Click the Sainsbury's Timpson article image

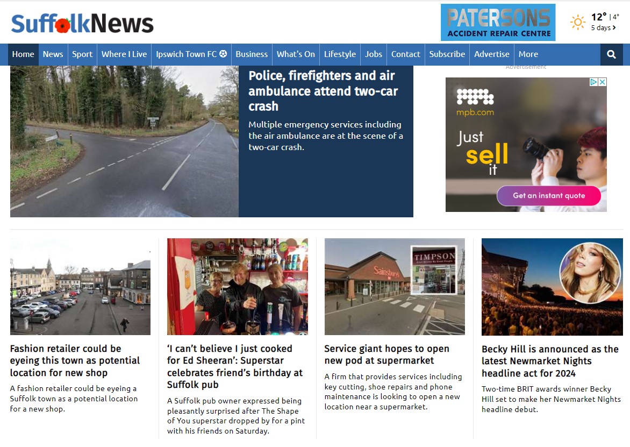click(395, 287)
